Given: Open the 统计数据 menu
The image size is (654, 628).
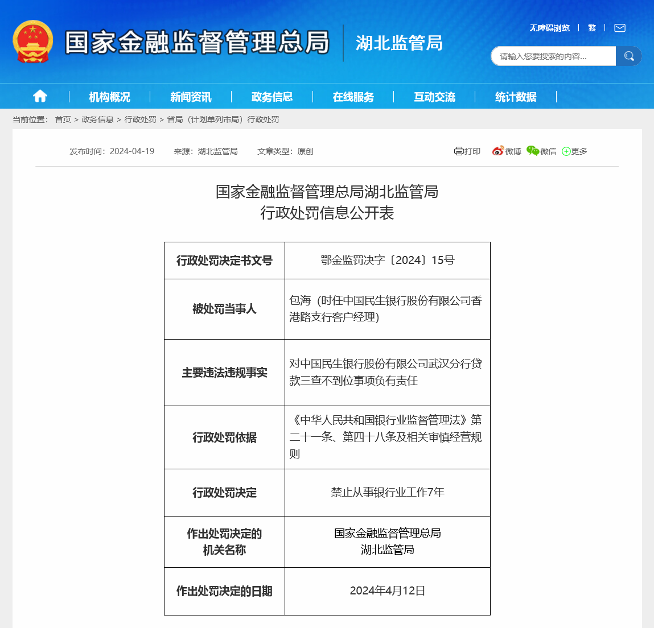Looking at the screenshot, I should pos(516,97).
